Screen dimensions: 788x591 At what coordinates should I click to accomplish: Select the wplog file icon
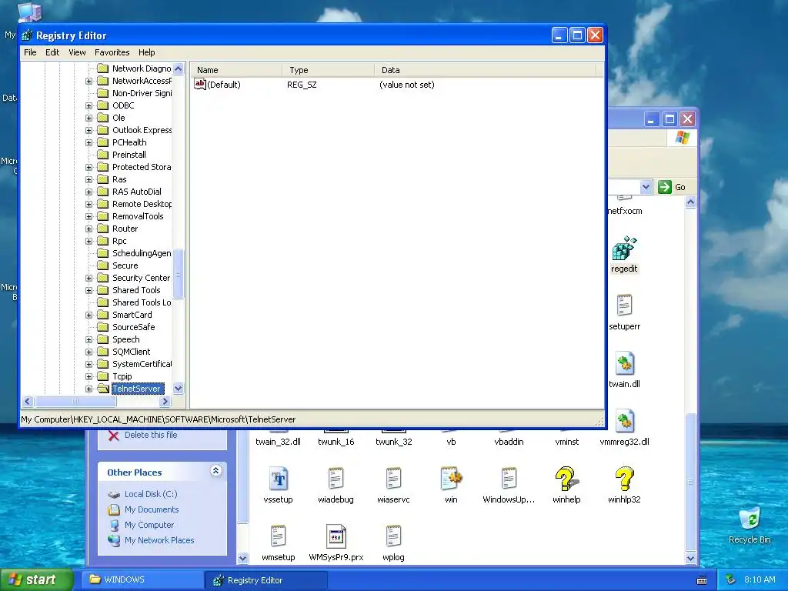pyautogui.click(x=393, y=536)
